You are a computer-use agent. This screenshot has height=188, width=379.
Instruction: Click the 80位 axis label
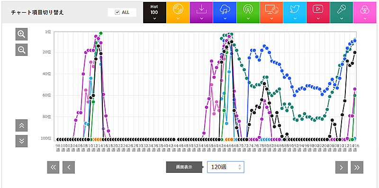[x=47, y=116]
